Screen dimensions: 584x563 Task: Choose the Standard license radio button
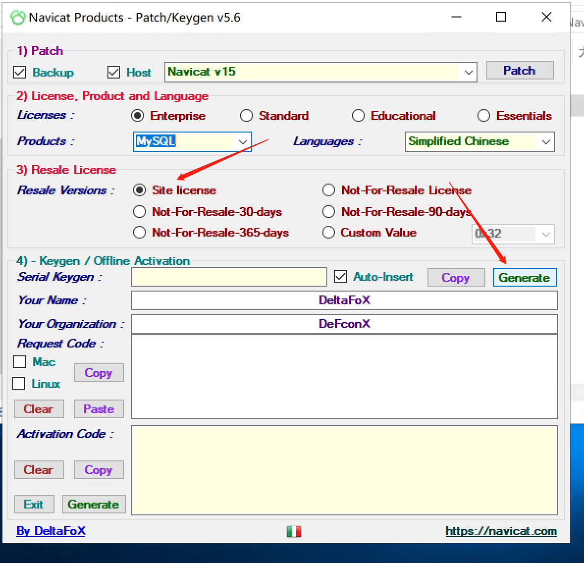click(246, 115)
